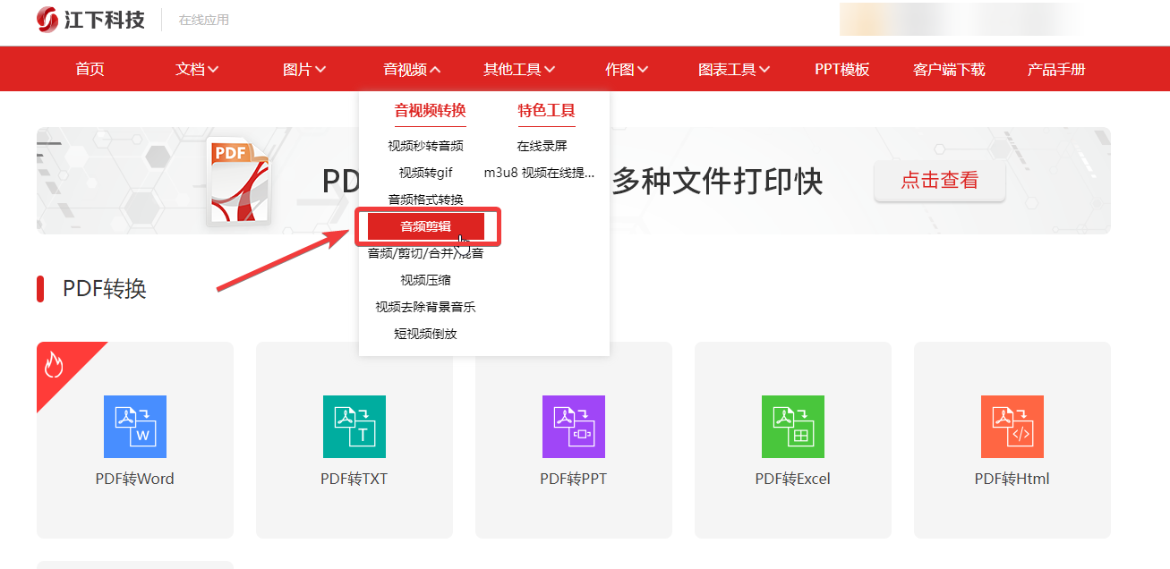
Task: Click the PDF转PPT label
Action: [574, 479]
